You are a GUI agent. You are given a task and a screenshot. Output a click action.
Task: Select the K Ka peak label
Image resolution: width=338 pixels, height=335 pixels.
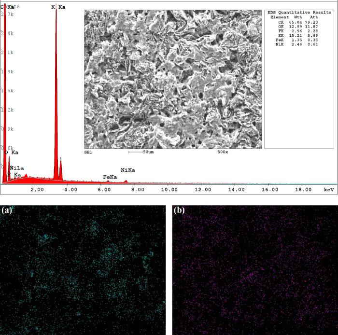(x=58, y=7)
